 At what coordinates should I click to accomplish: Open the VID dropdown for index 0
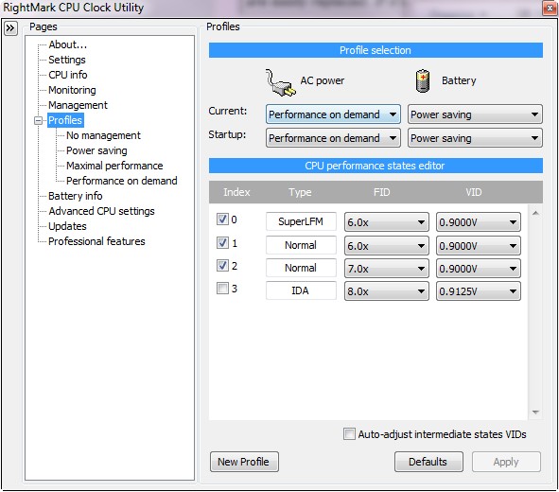pyautogui.click(x=478, y=222)
